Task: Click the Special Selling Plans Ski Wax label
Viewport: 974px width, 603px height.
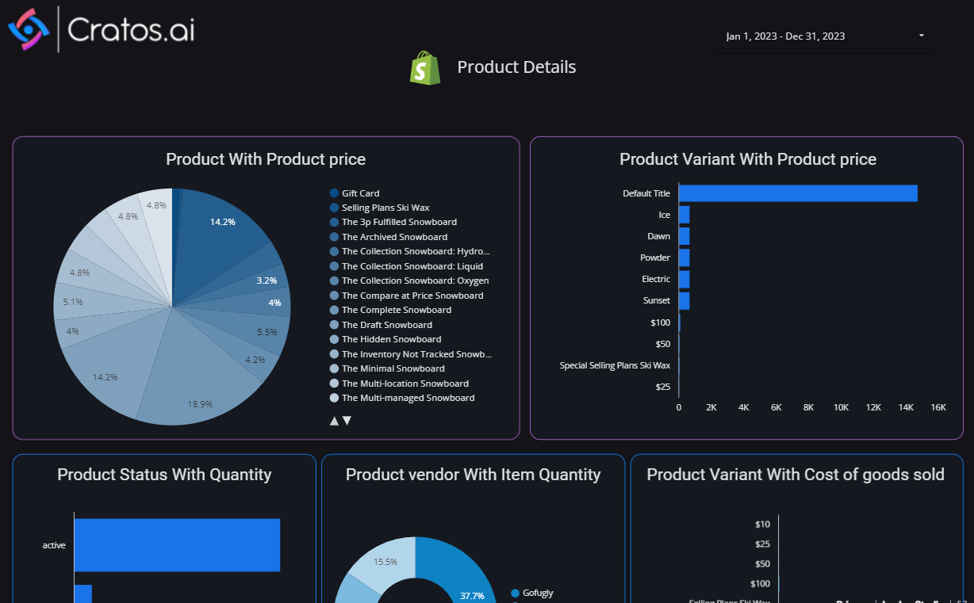Action: pos(615,365)
